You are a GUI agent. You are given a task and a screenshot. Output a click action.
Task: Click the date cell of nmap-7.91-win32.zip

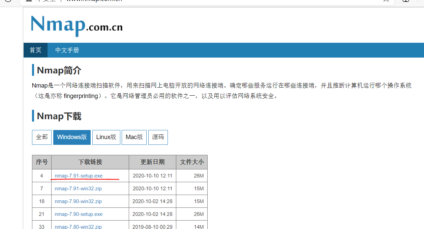(x=152, y=189)
